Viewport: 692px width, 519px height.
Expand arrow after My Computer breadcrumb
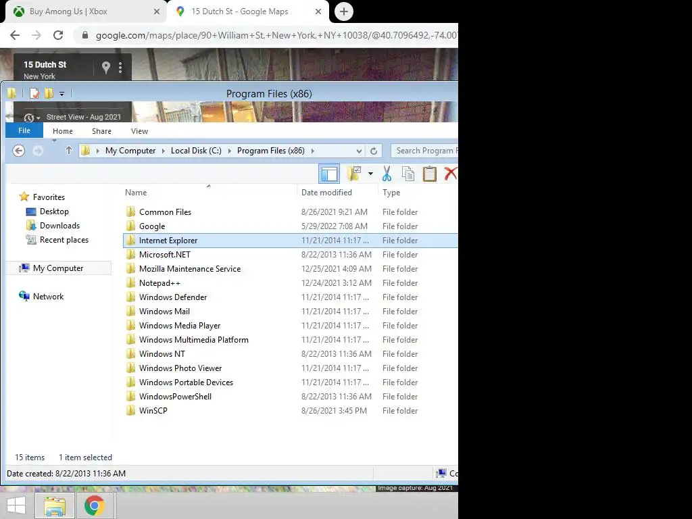(x=164, y=151)
